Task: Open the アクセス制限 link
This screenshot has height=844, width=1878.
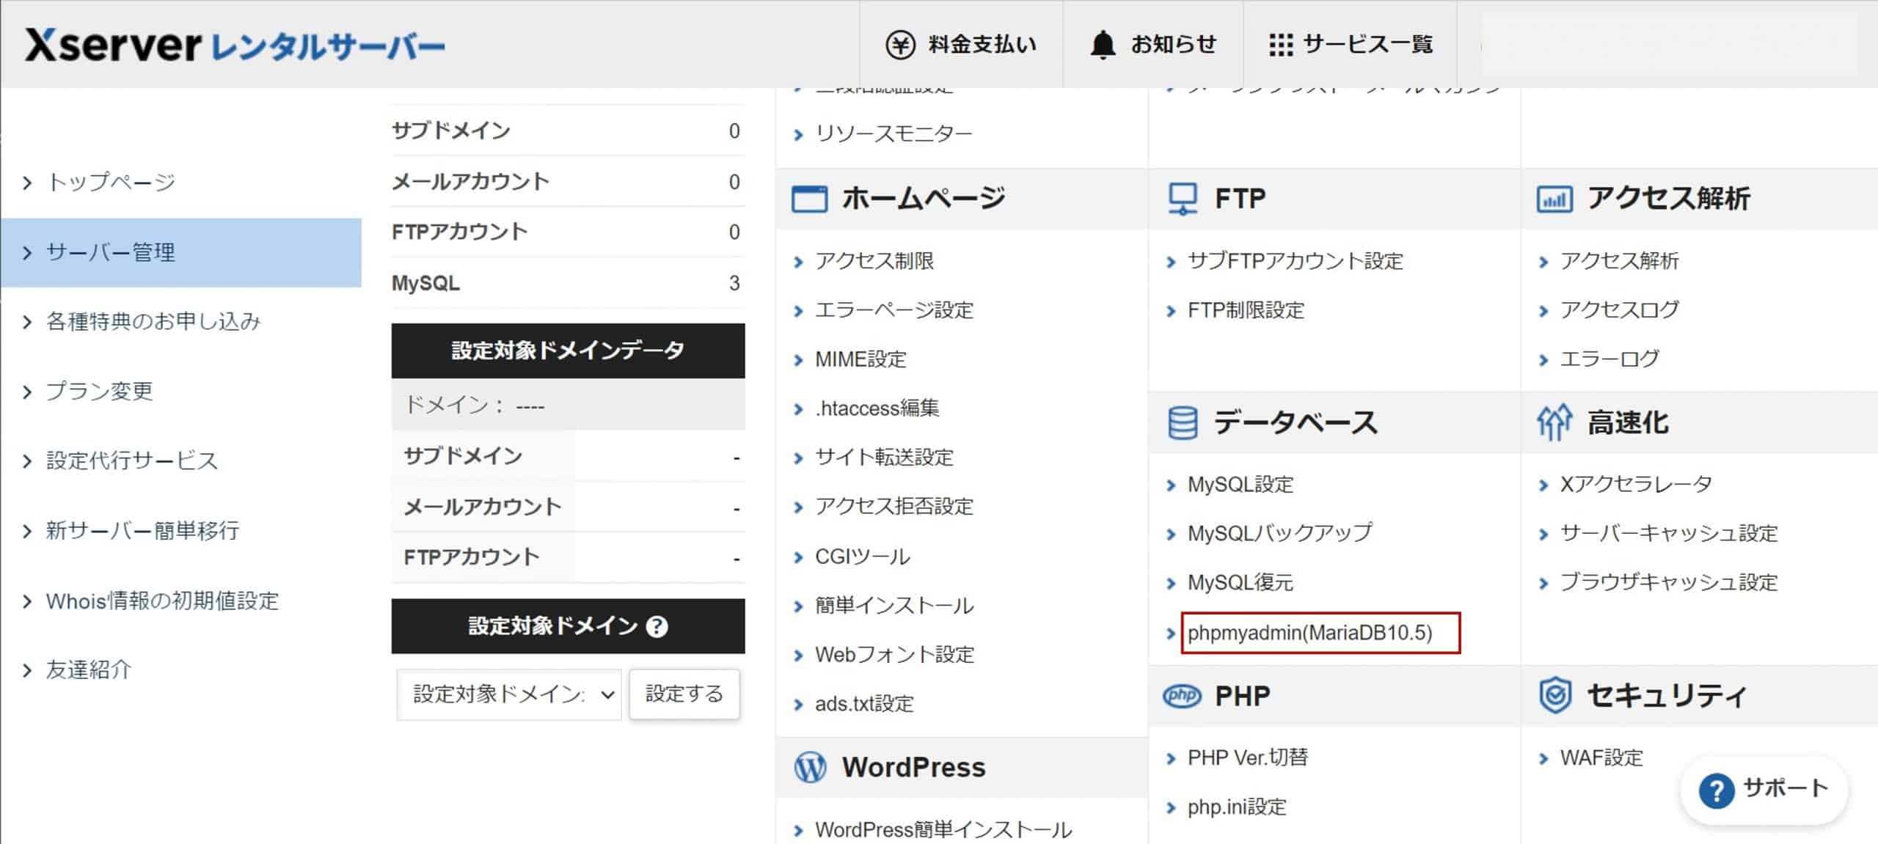Action: pos(874,261)
